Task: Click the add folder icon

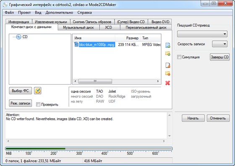Action: point(167,53)
